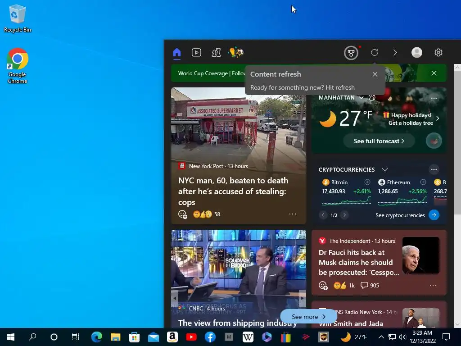Open the volume speaker tray icon
This screenshot has height=346, width=461.
[402, 337]
